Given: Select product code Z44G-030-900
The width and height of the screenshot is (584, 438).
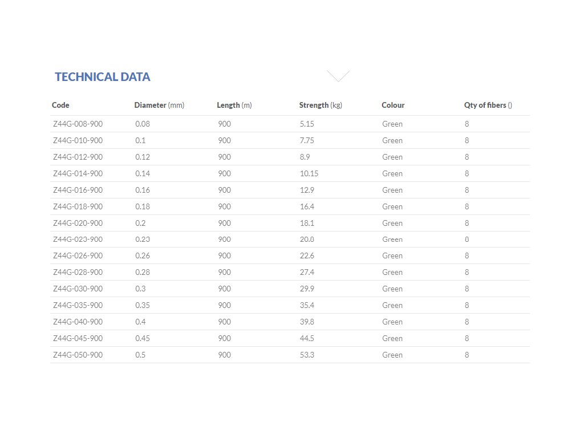Looking at the screenshot, I should (x=78, y=289).
